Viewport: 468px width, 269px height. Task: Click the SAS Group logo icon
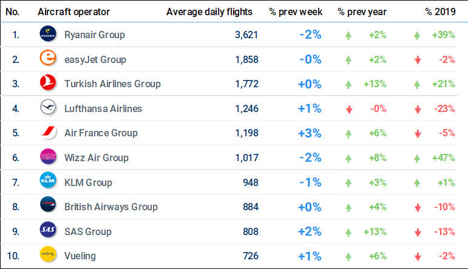click(x=48, y=231)
